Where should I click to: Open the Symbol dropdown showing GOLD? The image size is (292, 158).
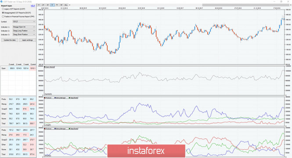24,22
